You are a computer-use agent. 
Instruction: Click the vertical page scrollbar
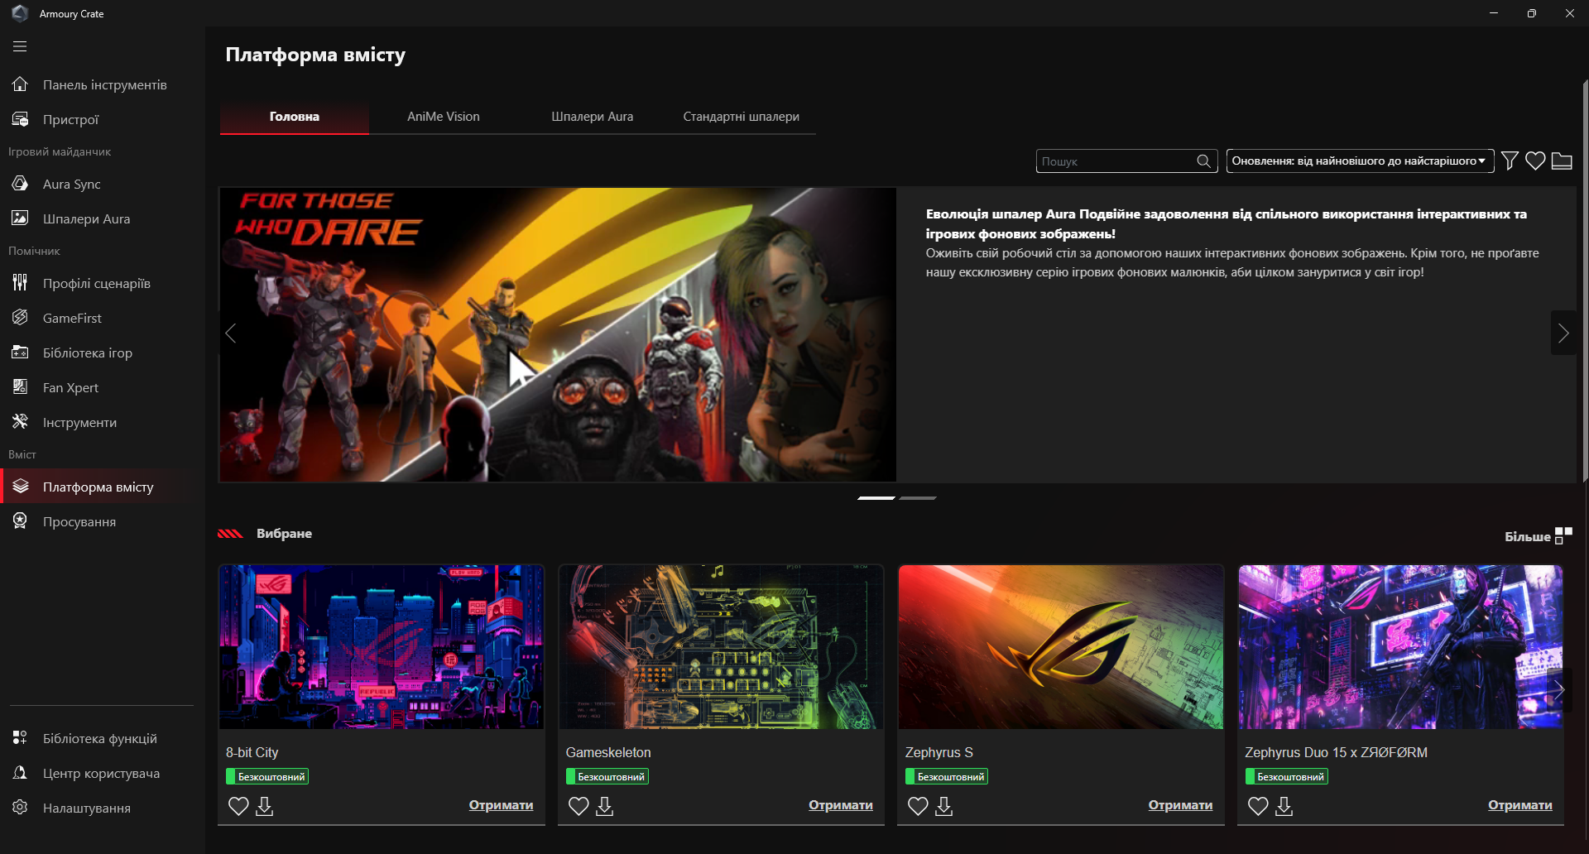point(1585,281)
